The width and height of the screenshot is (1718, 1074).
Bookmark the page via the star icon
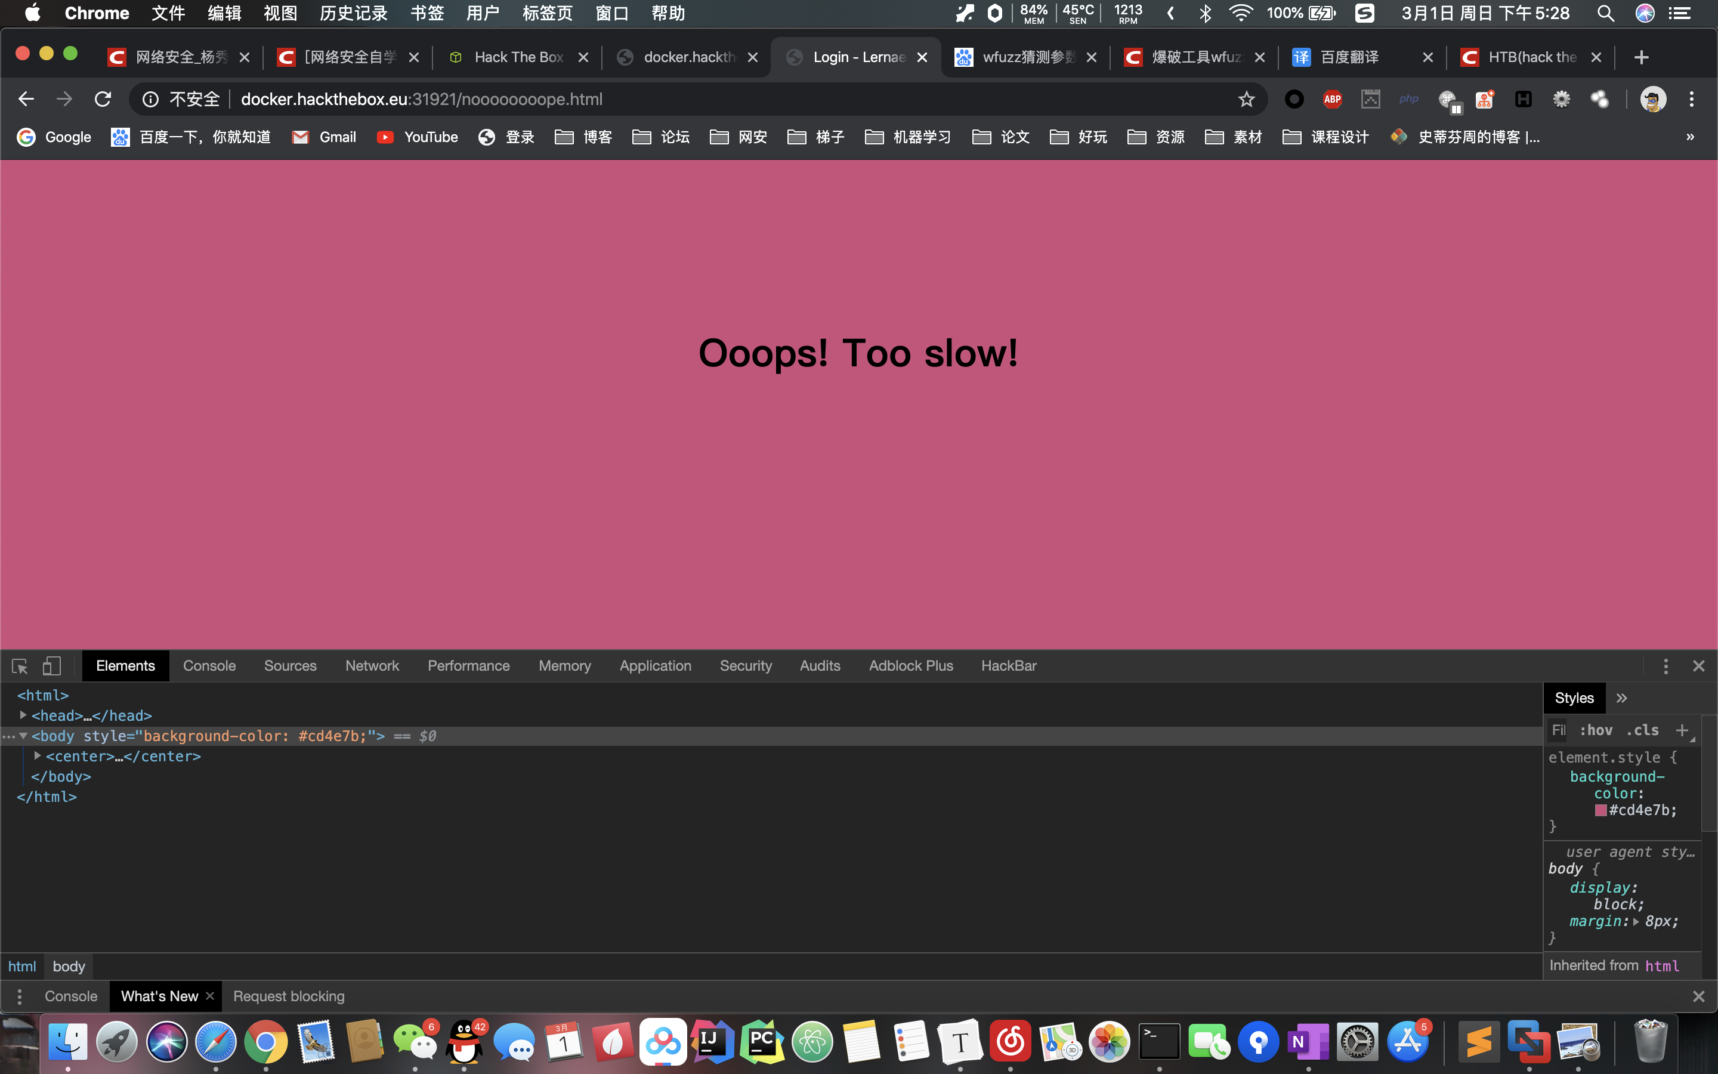click(x=1246, y=98)
